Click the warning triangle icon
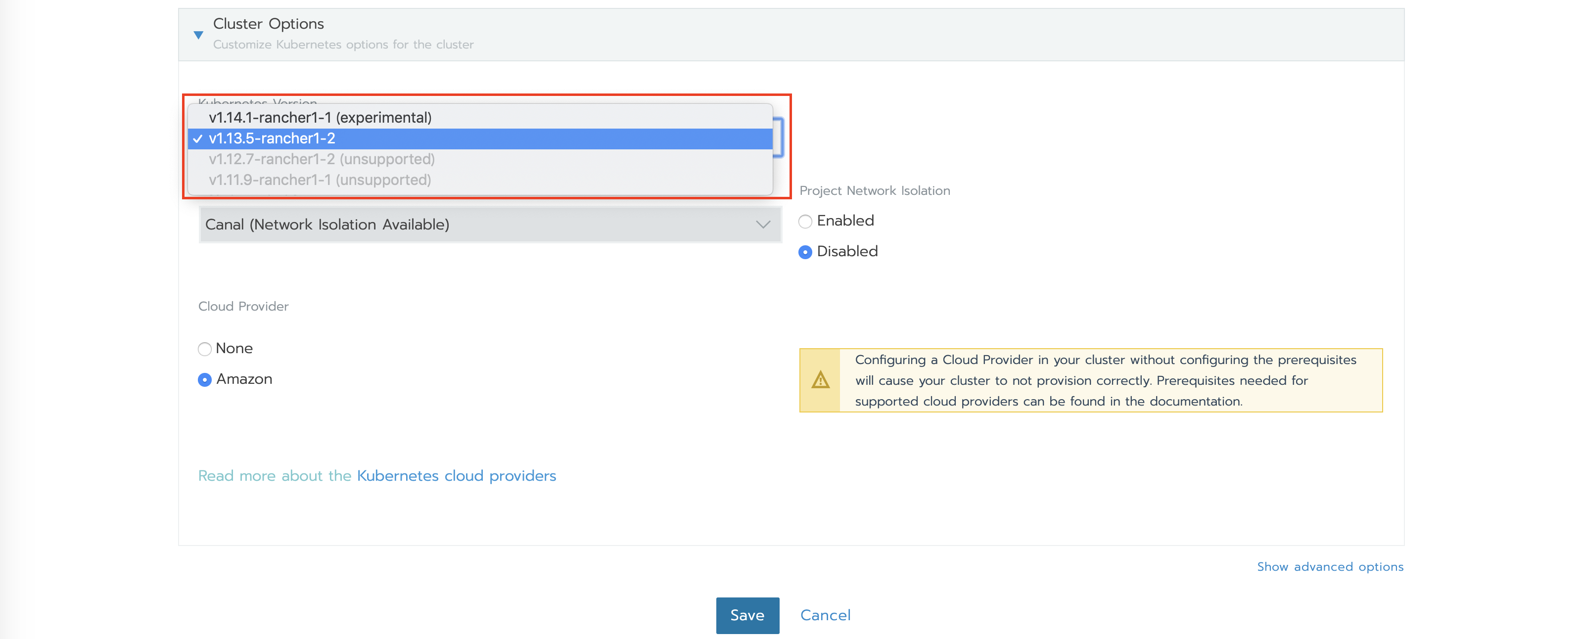Screen dimensions: 1582x639 click(820, 380)
